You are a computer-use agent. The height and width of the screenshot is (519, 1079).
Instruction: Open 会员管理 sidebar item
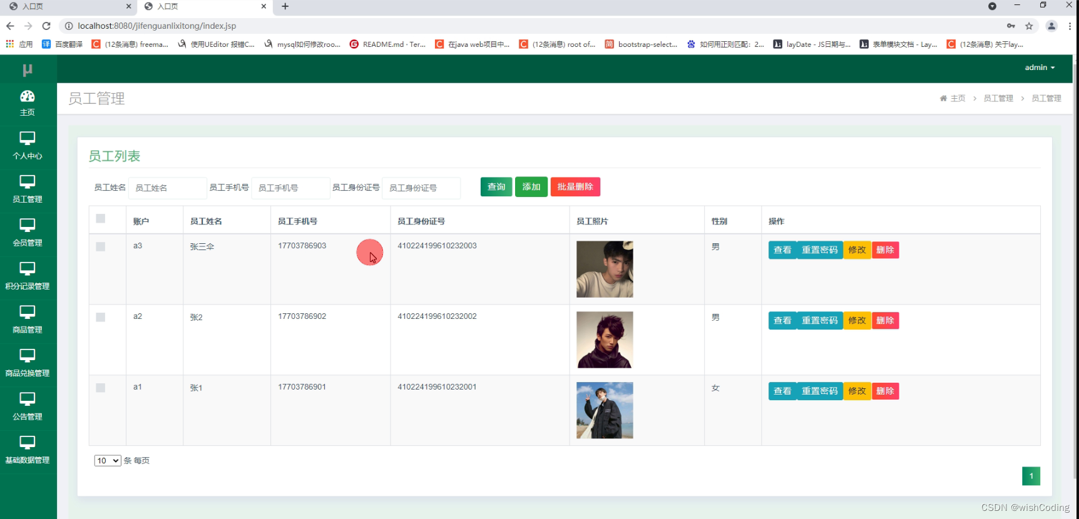click(28, 232)
